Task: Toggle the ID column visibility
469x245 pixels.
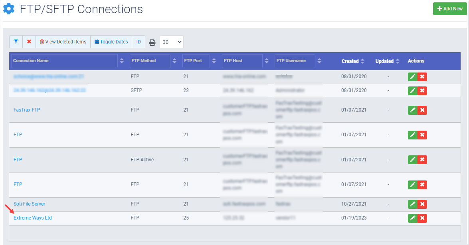Action: coord(139,41)
